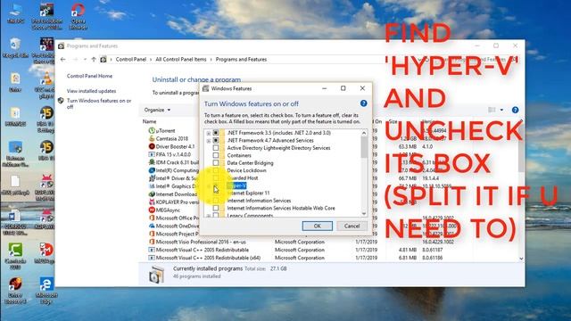571x321 pixels.
Task: Toggle the .NET Framework 3.5 checkbox
Action: [216, 133]
